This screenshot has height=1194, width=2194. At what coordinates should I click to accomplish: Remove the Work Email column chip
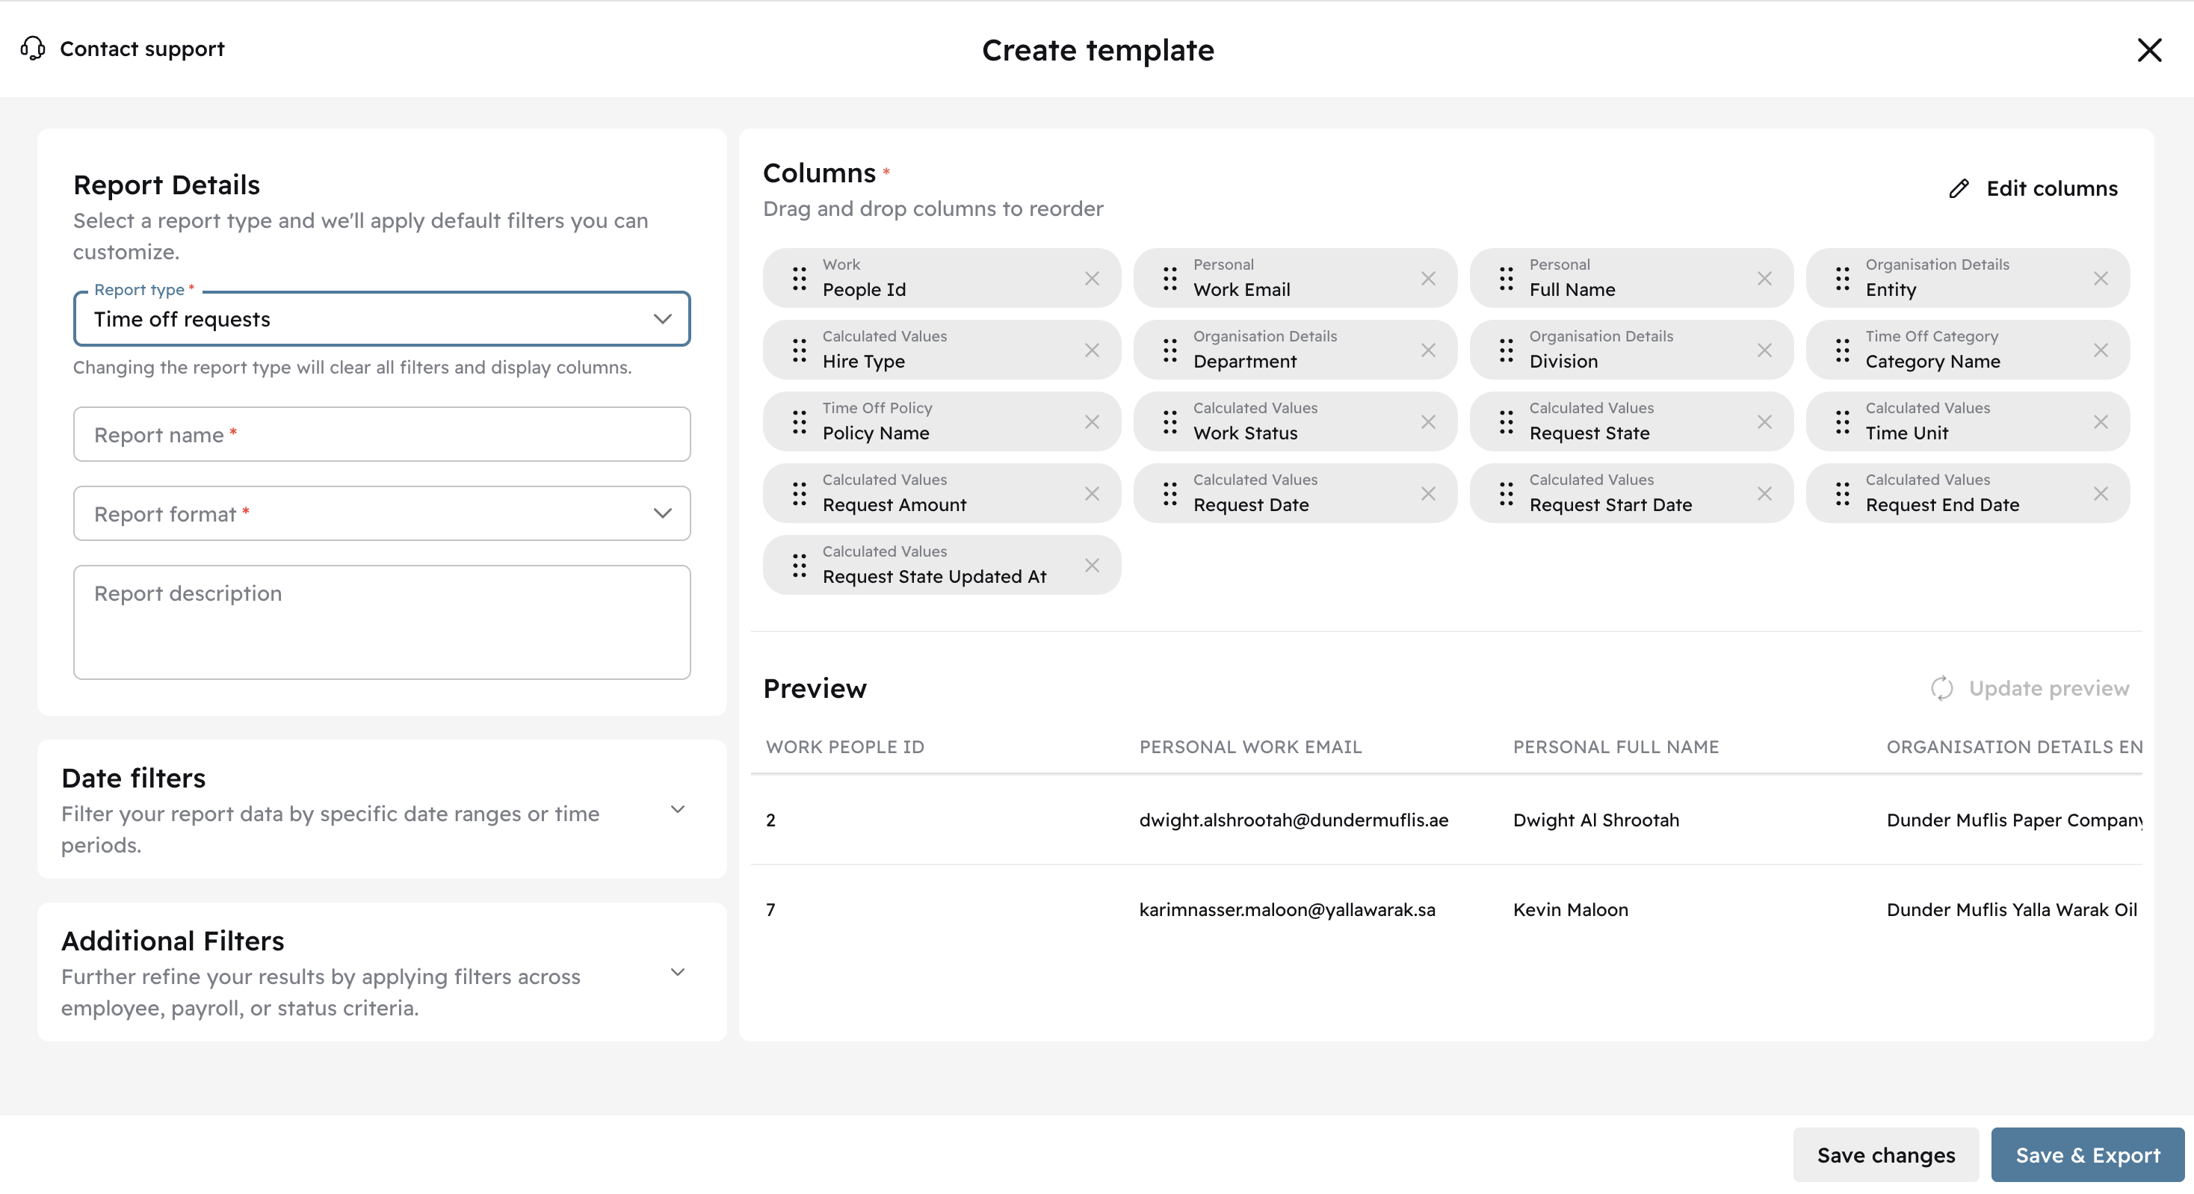[x=1428, y=279]
